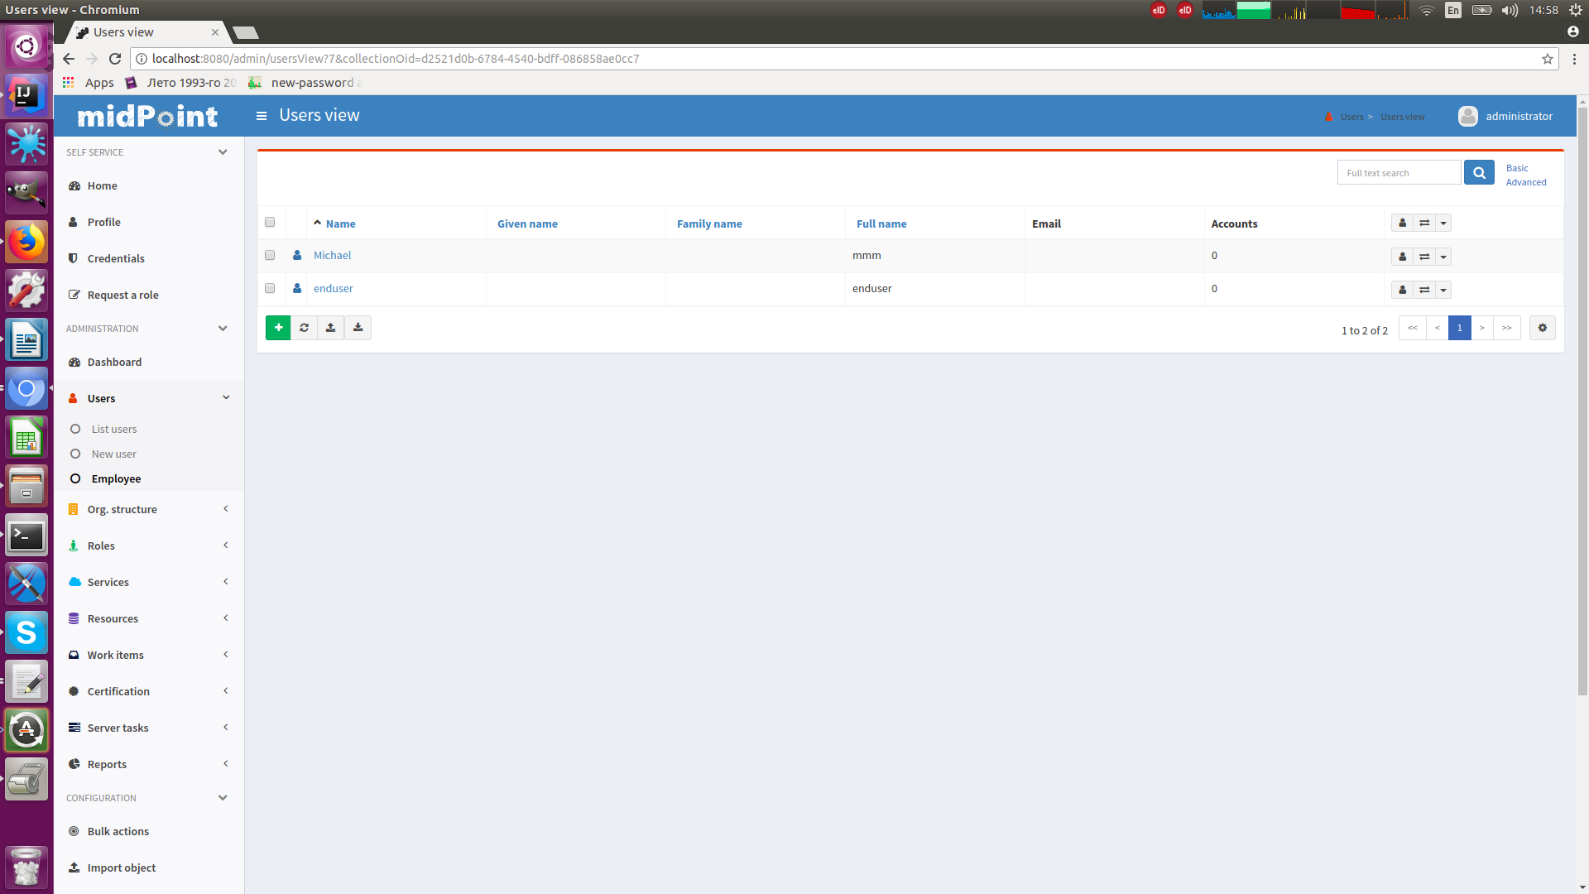The height and width of the screenshot is (894, 1589).
Task: Toggle the select-all checkbox in the table header
Action: point(270,222)
